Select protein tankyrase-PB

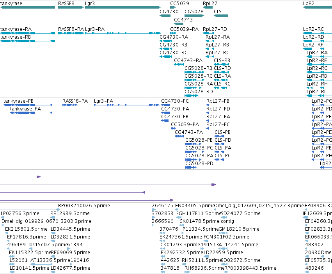pos(18,101)
